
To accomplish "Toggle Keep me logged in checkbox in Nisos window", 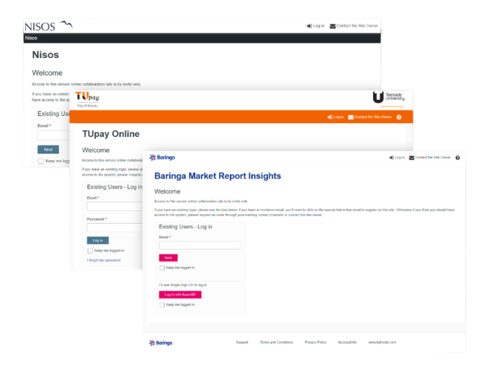I will 41,161.
